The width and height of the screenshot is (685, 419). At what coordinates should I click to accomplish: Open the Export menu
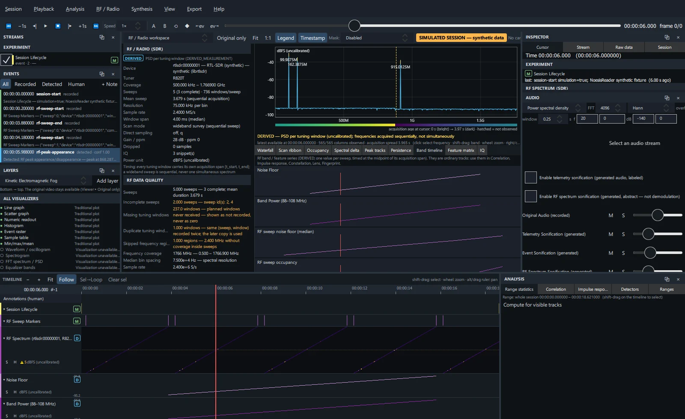(x=194, y=9)
